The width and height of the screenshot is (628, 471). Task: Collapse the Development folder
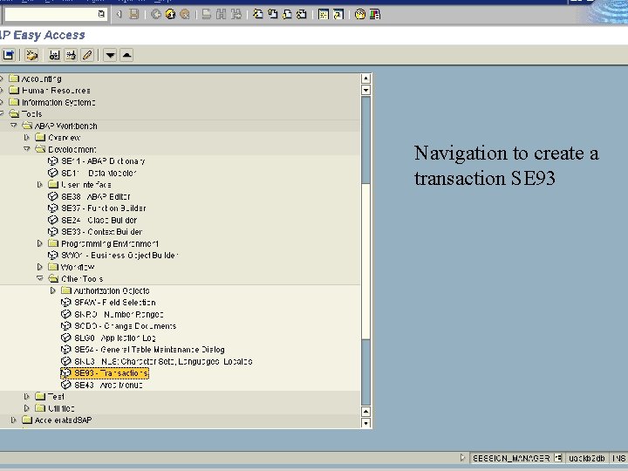tap(26, 149)
